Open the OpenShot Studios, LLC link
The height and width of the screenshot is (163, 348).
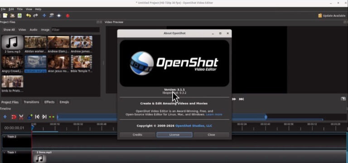tap(193, 126)
